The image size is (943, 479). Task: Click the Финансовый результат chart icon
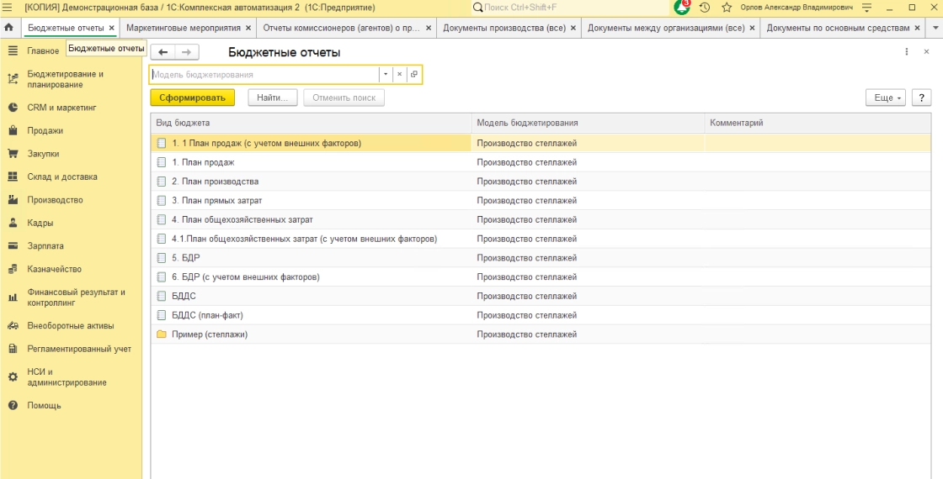(x=13, y=297)
